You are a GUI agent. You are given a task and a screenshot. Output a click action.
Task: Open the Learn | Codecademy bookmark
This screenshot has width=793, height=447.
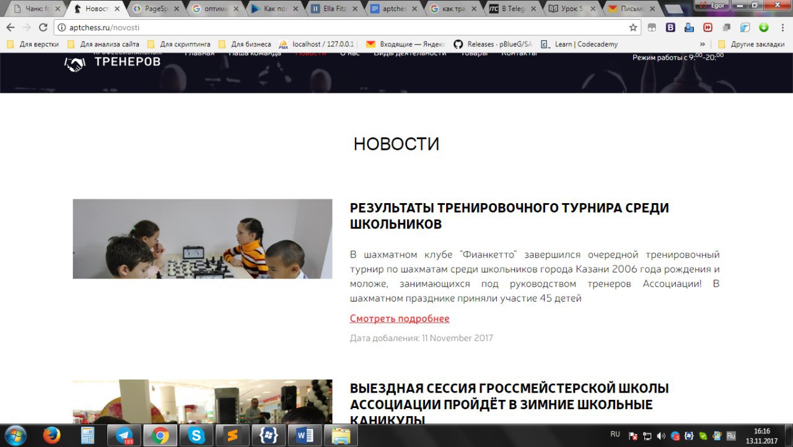579,45
